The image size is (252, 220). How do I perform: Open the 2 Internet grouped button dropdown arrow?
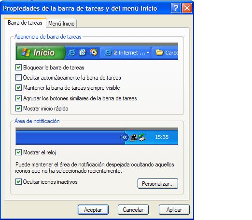coord(148,53)
